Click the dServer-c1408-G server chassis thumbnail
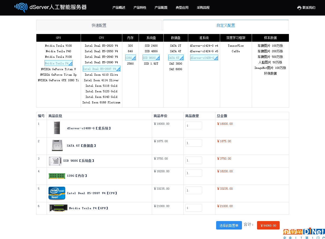 click(57, 128)
